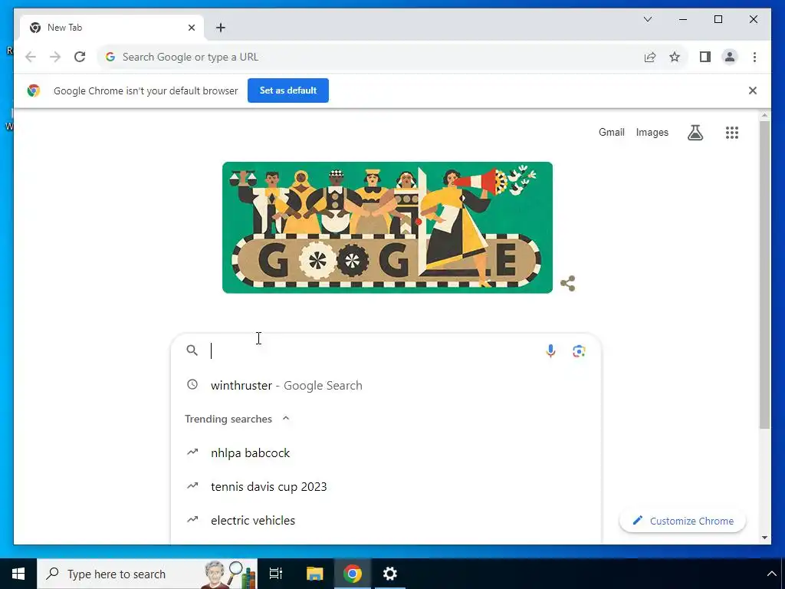Screen dimensions: 785x589
Task: Open a new tab with plus button
Action: point(221,28)
